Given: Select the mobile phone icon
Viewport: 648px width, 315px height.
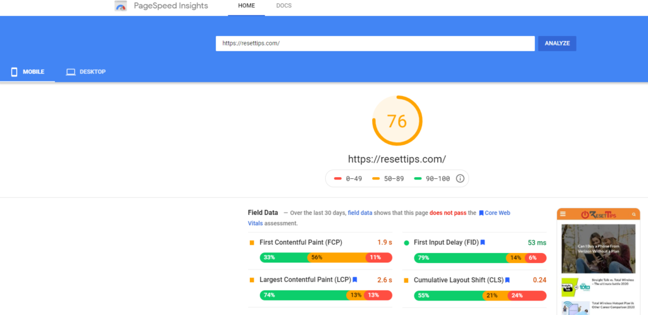Looking at the screenshot, I should [x=14, y=72].
